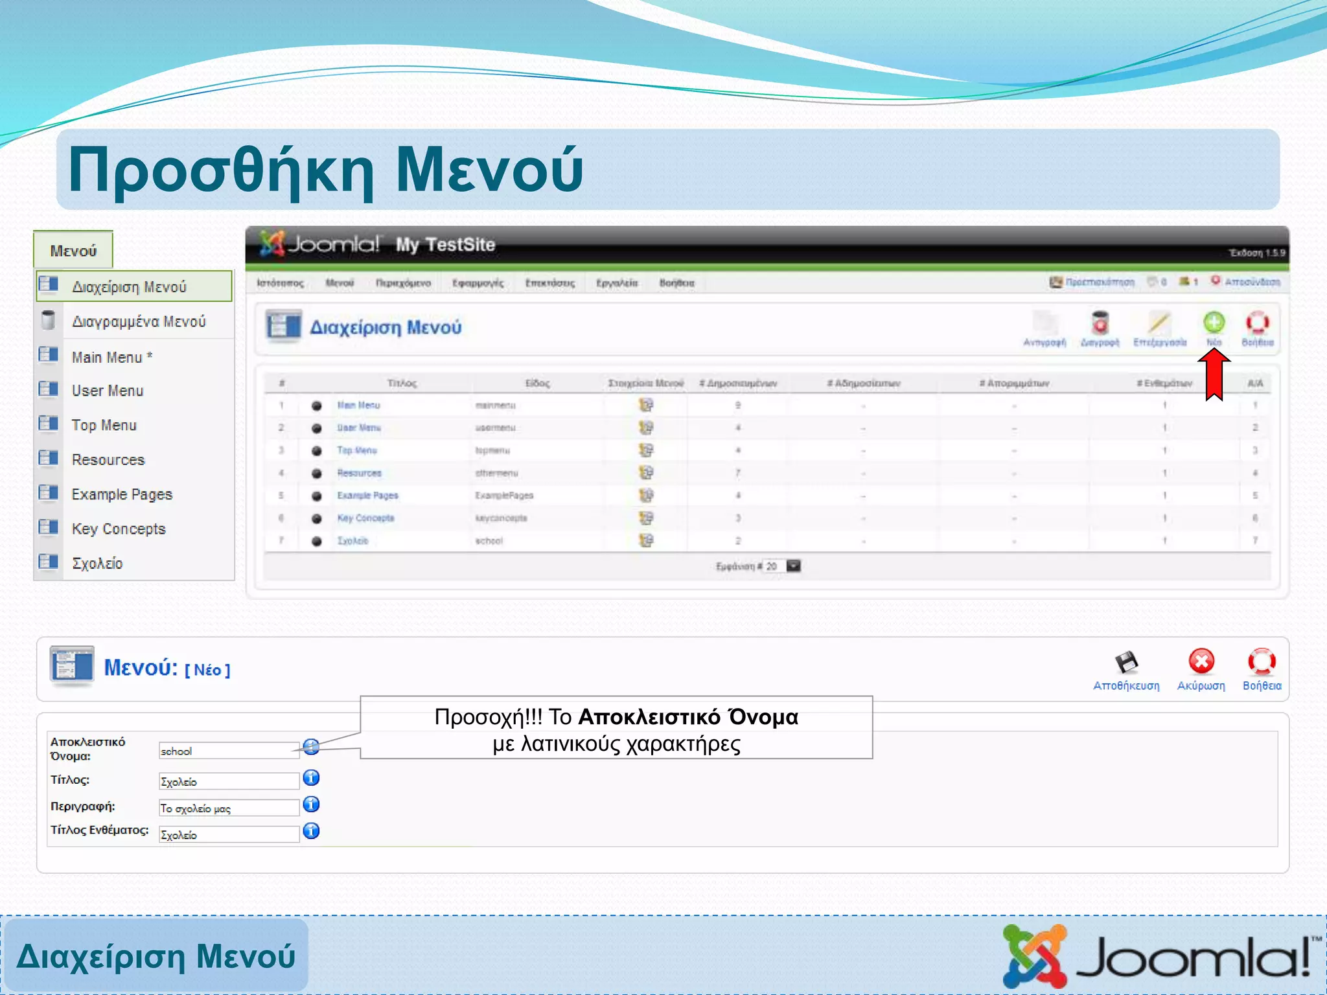
Task: Open the Εμφάνιση # 20 display dropdown
Action: [793, 566]
